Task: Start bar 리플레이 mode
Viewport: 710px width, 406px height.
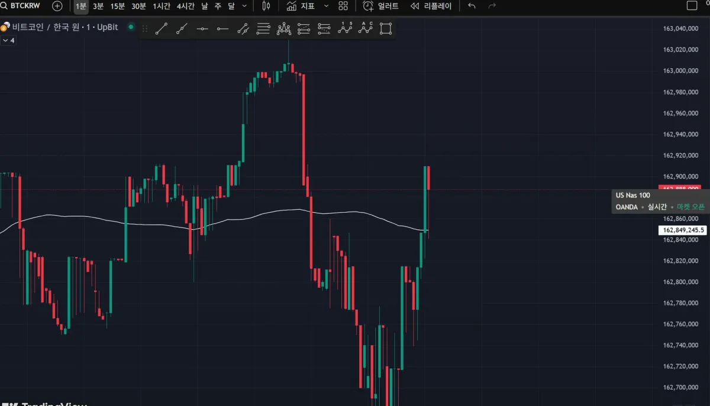Action: 431,6
